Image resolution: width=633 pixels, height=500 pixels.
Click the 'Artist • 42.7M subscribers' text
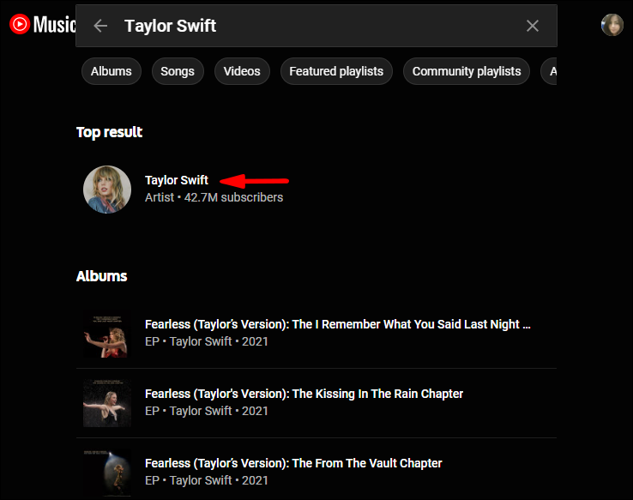[214, 197]
